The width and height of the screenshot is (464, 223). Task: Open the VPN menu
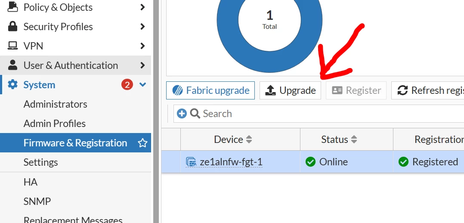pos(75,46)
